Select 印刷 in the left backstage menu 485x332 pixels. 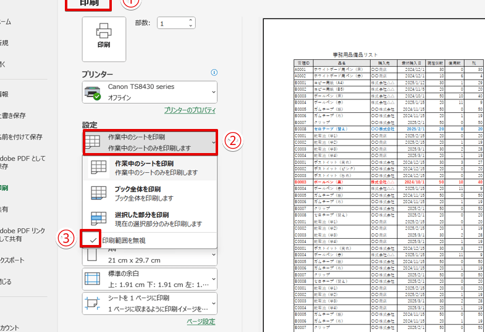tap(4, 188)
